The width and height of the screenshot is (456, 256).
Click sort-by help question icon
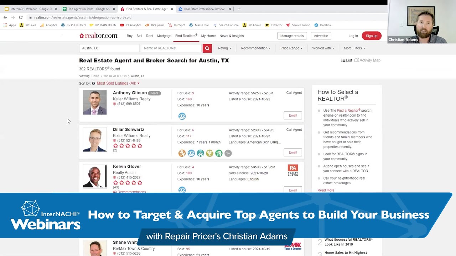coord(93,84)
